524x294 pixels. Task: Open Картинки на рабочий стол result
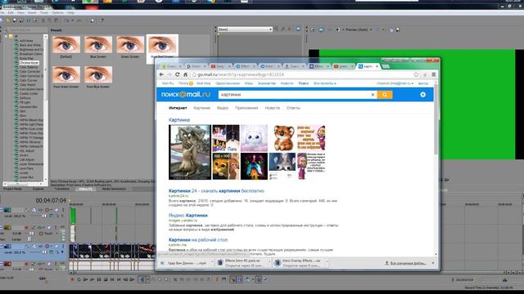click(198, 239)
